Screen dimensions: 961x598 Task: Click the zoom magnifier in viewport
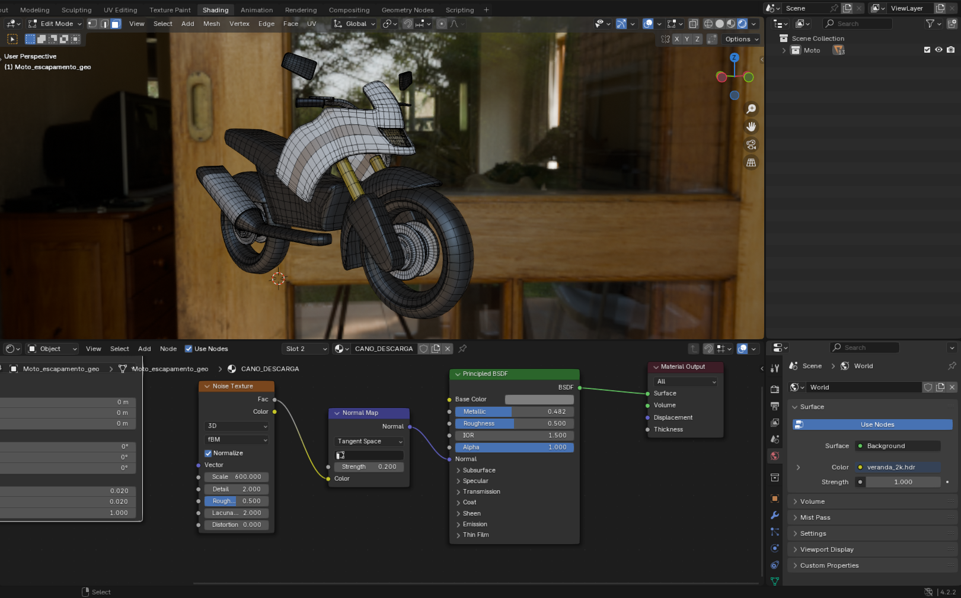tap(751, 109)
